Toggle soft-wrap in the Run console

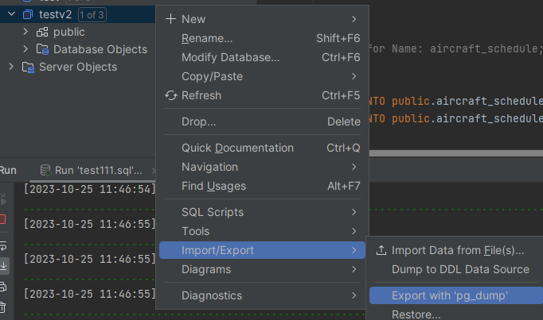pyautogui.click(x=3, y=245)
